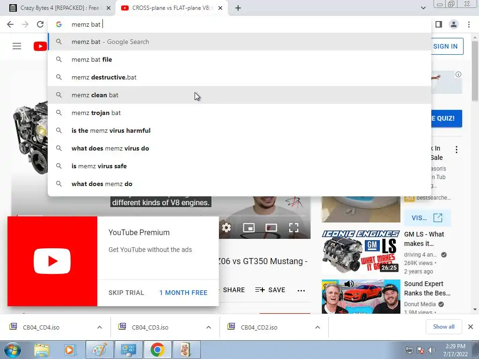The width and height of the screenshot is (479, 359).
Task: Open the Iconic Engines GM LS thumbnail
Action: click(x=361, y=251)
